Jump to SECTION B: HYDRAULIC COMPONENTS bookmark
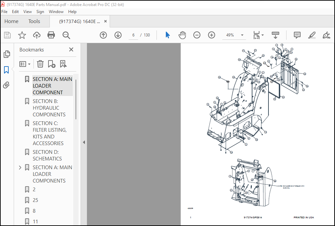The width and height of the screenshot is (335, 226). (49, 108)
